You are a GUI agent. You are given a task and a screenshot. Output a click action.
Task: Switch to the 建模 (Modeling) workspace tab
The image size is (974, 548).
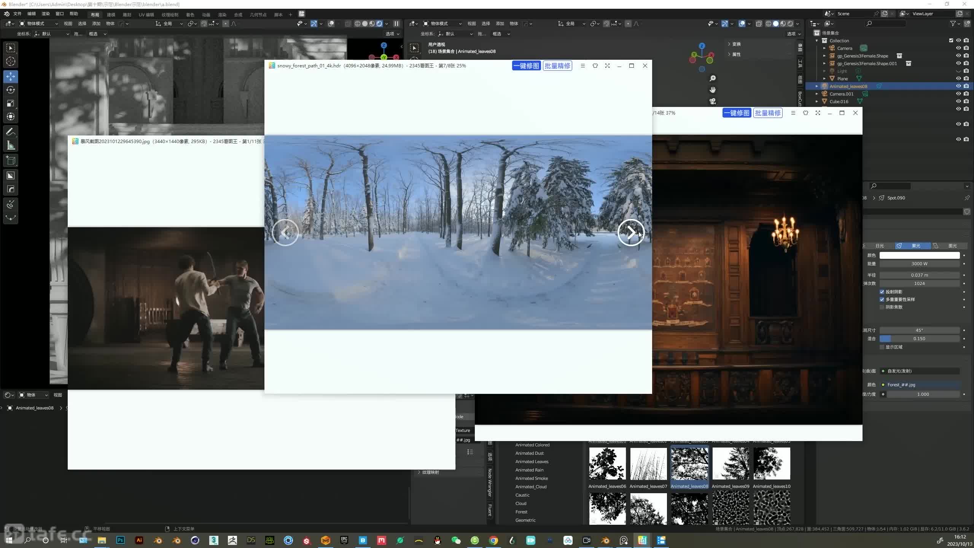click(x=111, y=15)
